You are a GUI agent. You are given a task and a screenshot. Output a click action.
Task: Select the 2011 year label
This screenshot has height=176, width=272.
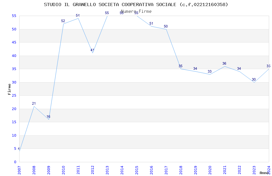click(78, 170)
